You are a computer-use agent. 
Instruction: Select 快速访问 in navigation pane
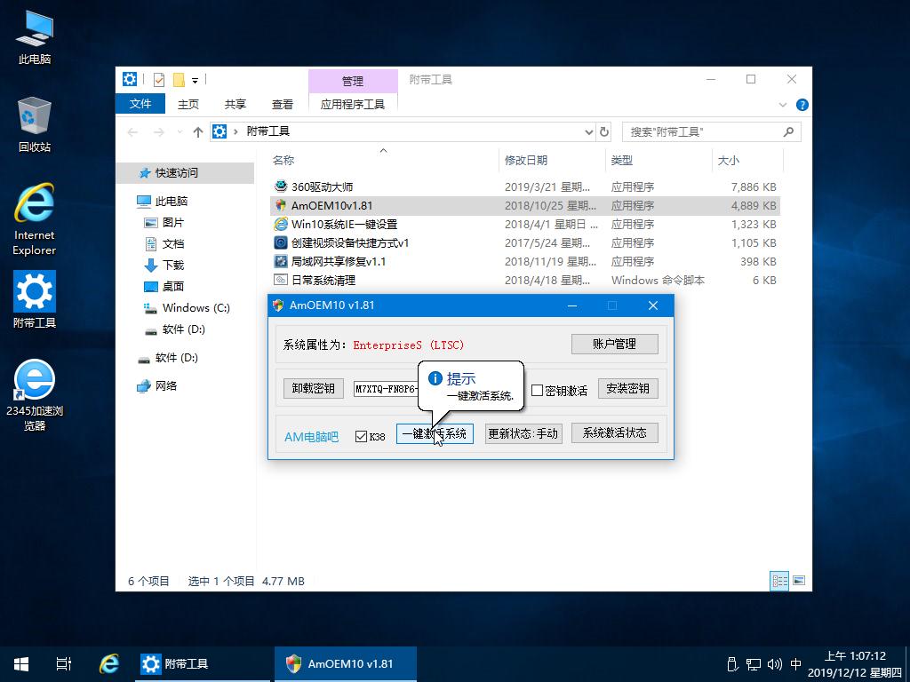point(185,173)
